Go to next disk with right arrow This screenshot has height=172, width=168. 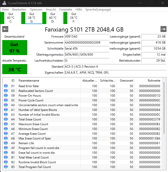click(163, 29)
